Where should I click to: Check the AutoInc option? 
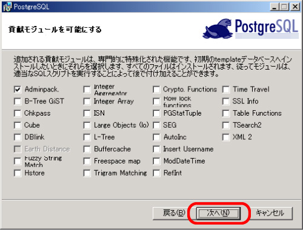[x=156, y=137]
